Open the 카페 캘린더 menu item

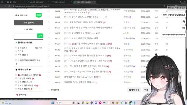(23, 55)
